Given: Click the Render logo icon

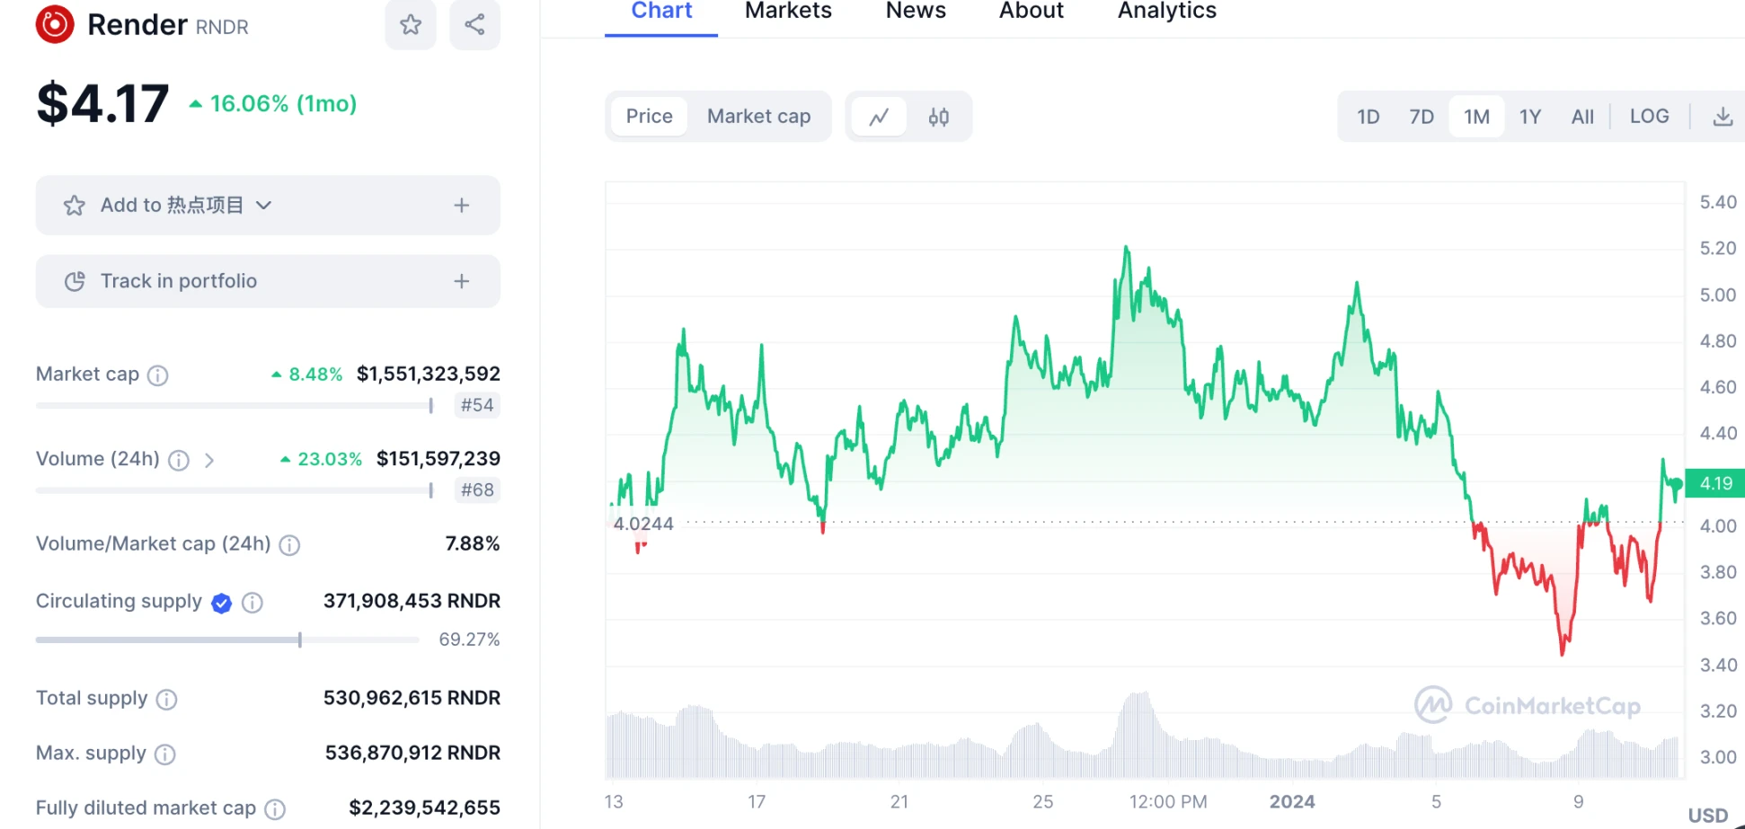Looking at the screenshot, I should point(55,24).
